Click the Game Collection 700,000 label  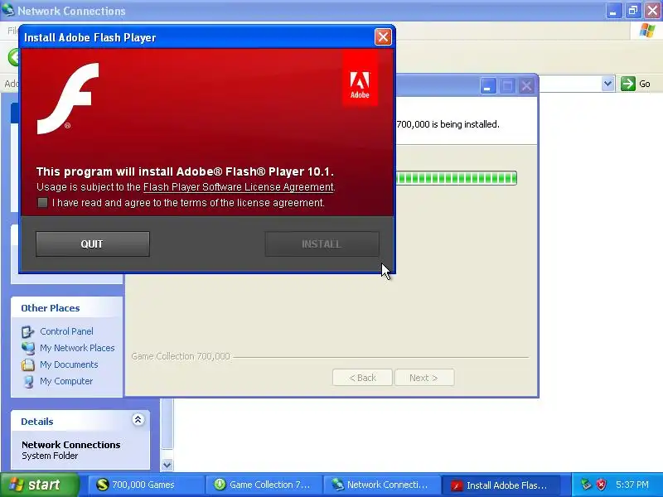tap(181, 356)
